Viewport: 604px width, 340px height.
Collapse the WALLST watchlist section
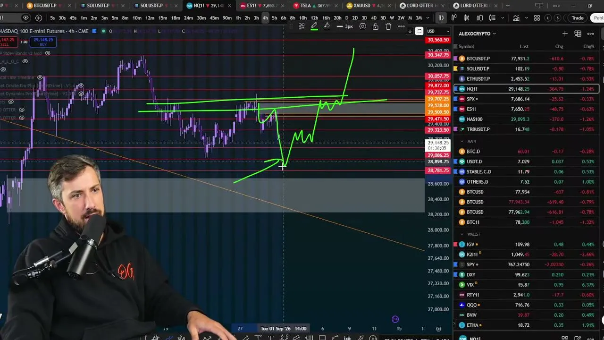462,234
